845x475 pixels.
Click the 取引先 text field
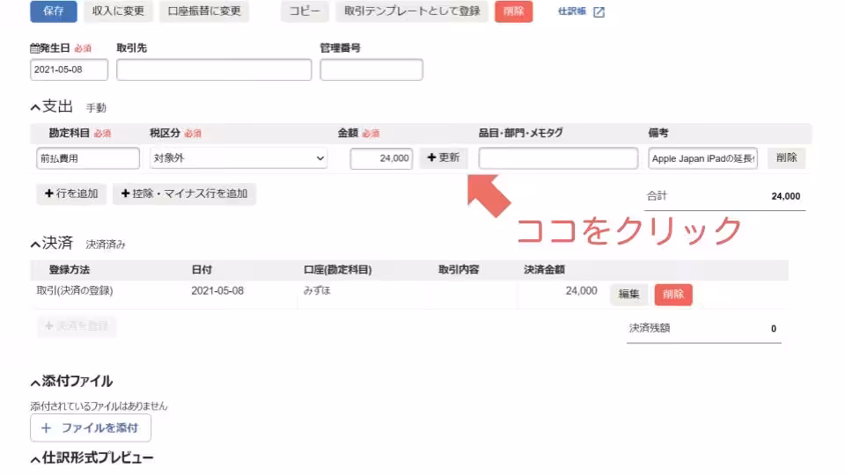point(214,70)
